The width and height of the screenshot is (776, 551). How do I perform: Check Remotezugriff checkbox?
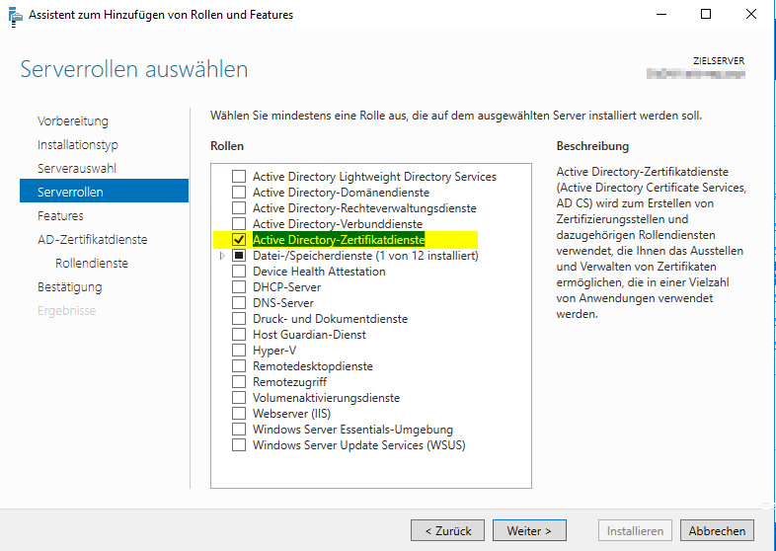click(239, 382)
